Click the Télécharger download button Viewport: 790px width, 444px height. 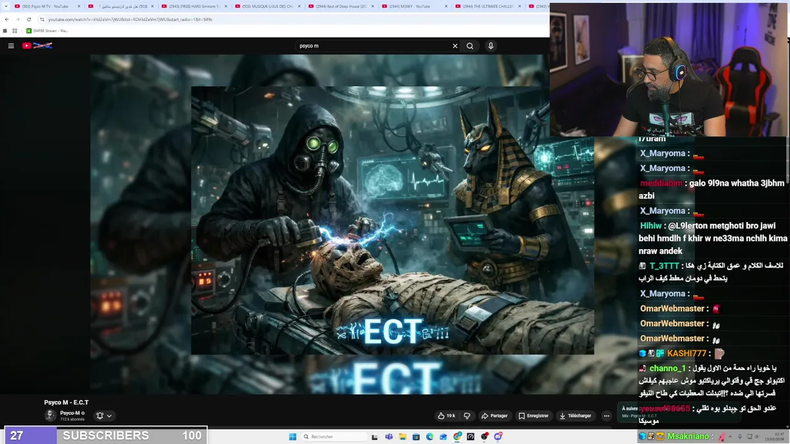(x=575, y=416)
